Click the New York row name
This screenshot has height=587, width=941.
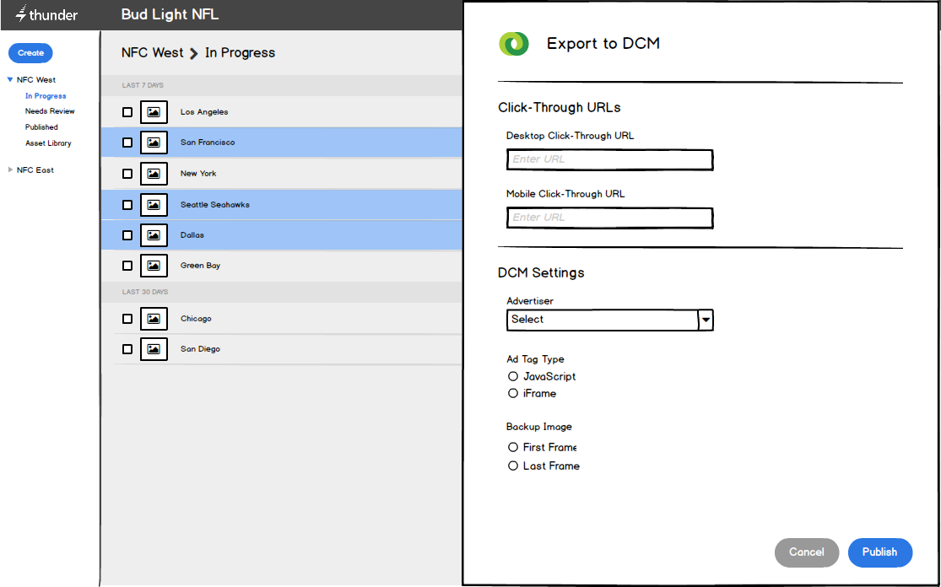point(198,174)
